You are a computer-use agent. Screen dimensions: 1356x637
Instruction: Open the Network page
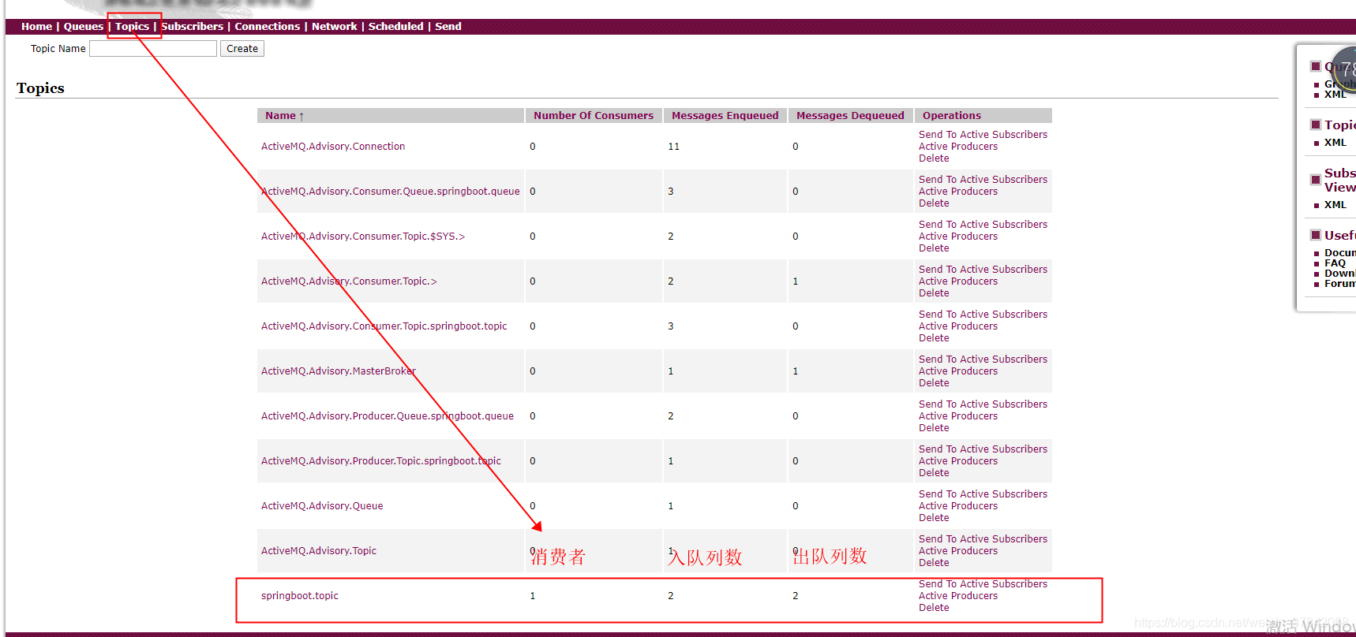(335, 26)
